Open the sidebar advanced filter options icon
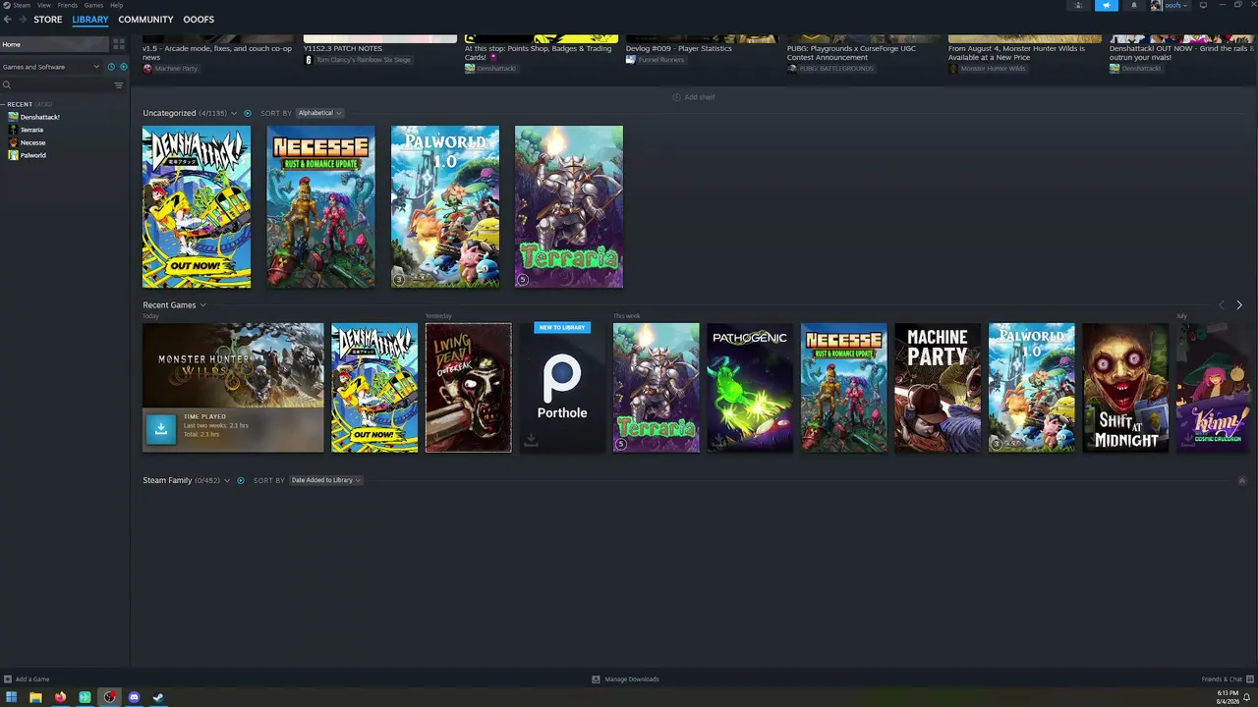 119,85
